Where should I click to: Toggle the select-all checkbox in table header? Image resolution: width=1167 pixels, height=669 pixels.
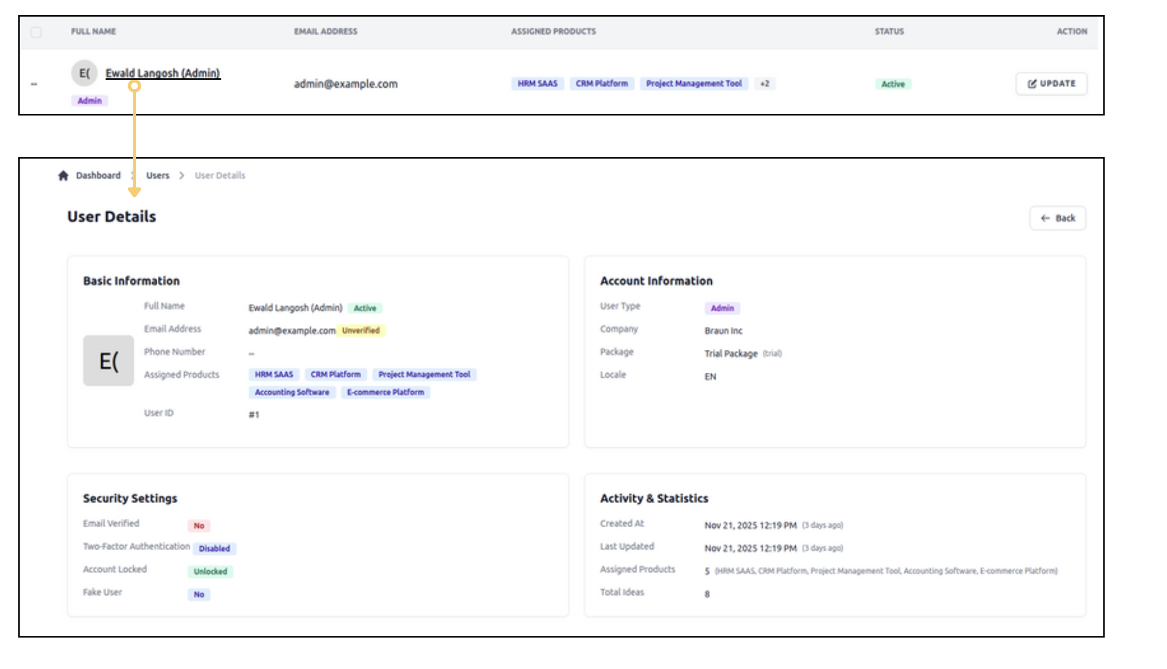tap(36, 32)
